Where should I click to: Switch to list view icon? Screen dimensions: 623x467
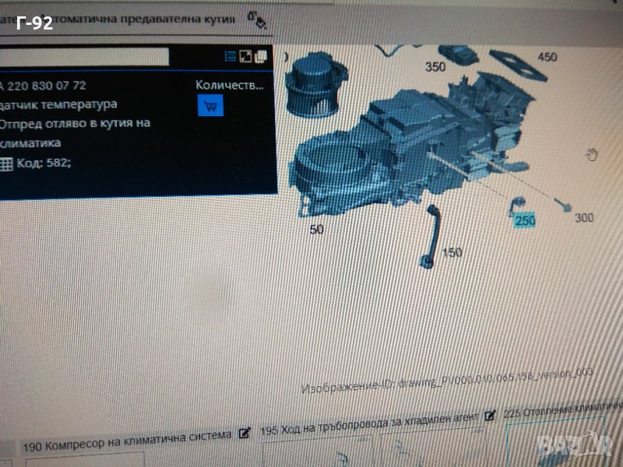click(x=231, y=56)
